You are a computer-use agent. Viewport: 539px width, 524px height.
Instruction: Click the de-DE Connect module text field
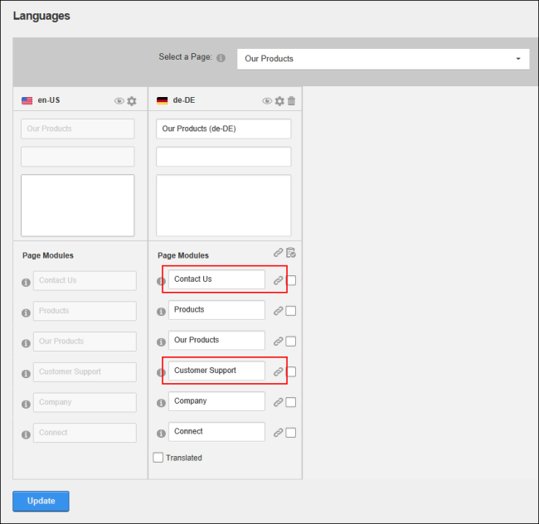[216, 431]
